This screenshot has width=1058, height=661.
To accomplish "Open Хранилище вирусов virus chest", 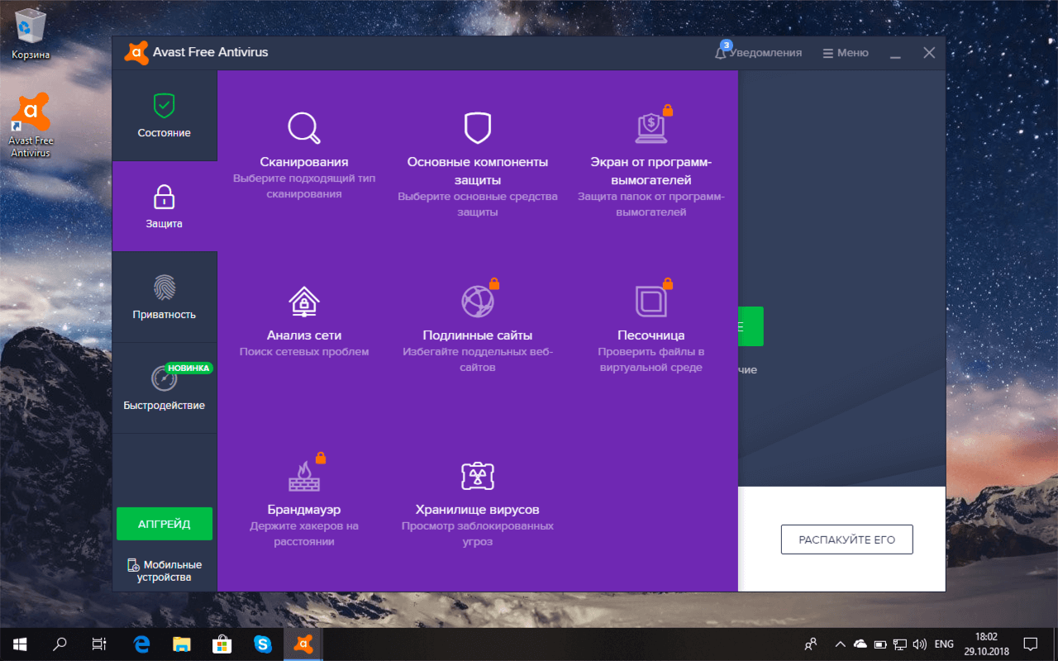I will pyautogui.click(x=478, y=504).
